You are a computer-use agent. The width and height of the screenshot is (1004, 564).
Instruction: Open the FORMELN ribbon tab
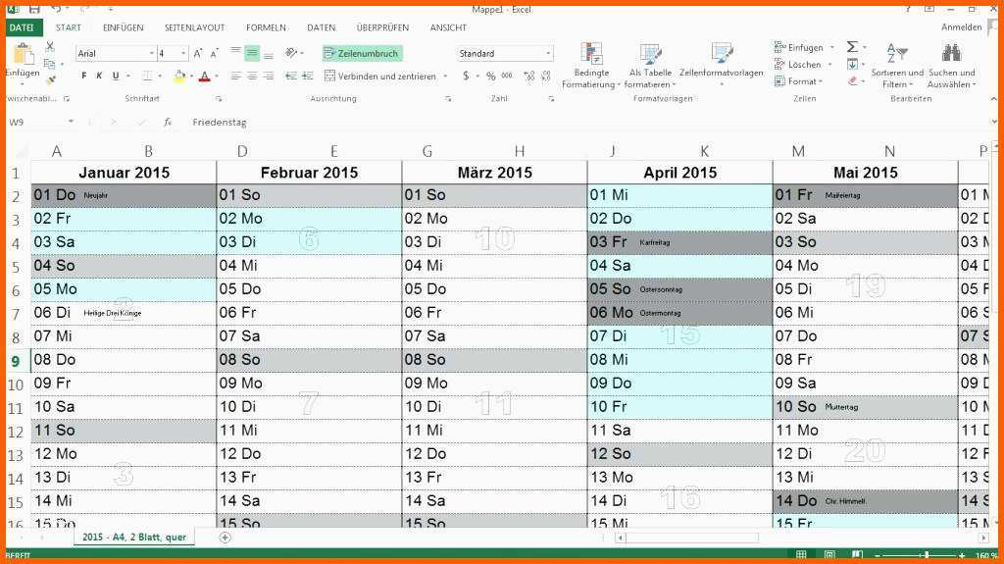tap(266, 27)
